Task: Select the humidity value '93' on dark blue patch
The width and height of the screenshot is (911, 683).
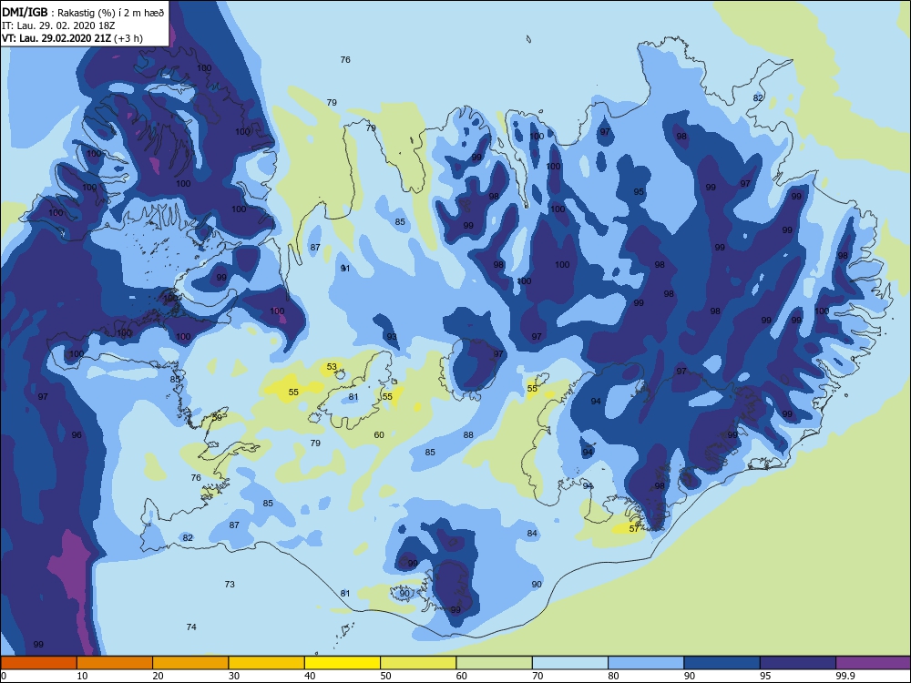Action: click(392, 337)
